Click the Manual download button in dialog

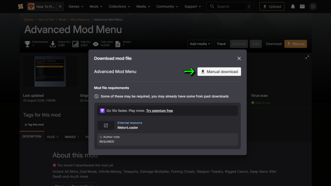219,72
